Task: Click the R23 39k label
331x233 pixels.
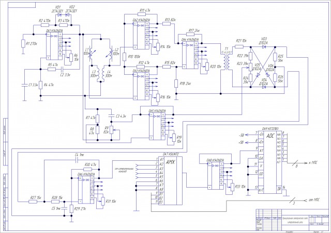Action: (243, 64)
